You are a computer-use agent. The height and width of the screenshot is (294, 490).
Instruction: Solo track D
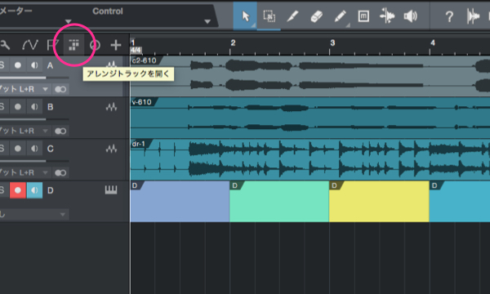point(3,190)
